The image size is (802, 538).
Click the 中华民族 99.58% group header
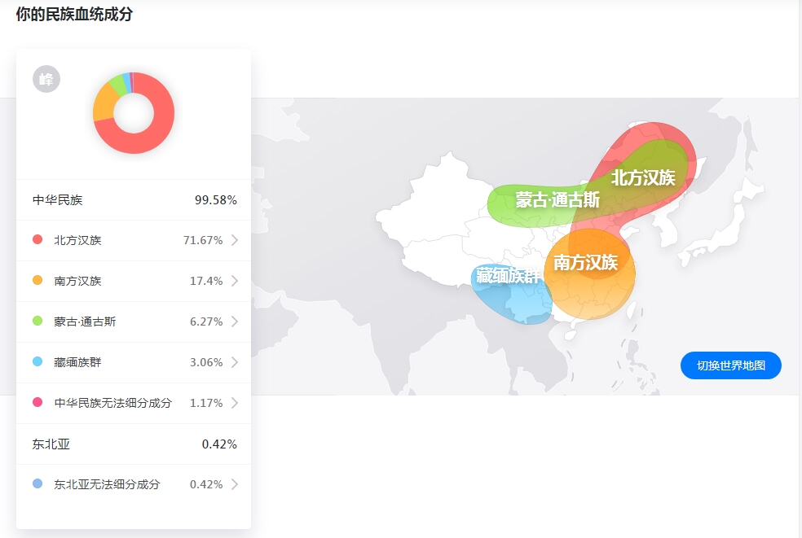(x=134, y=200)
